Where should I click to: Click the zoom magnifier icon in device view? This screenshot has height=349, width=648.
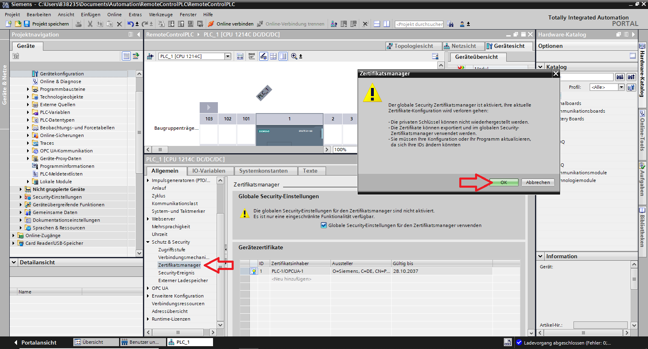(294, 56)
